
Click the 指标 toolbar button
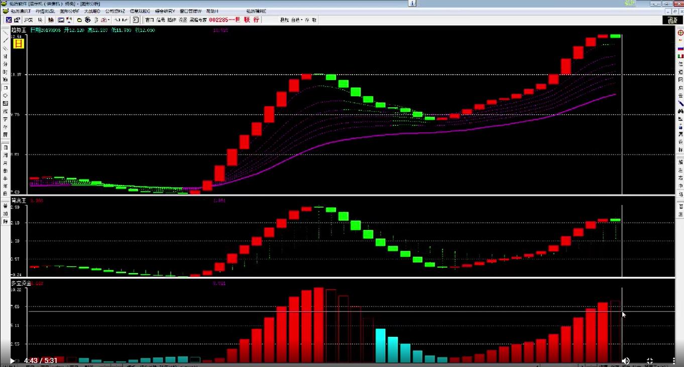pyautogui.click(x=171, y=20)
